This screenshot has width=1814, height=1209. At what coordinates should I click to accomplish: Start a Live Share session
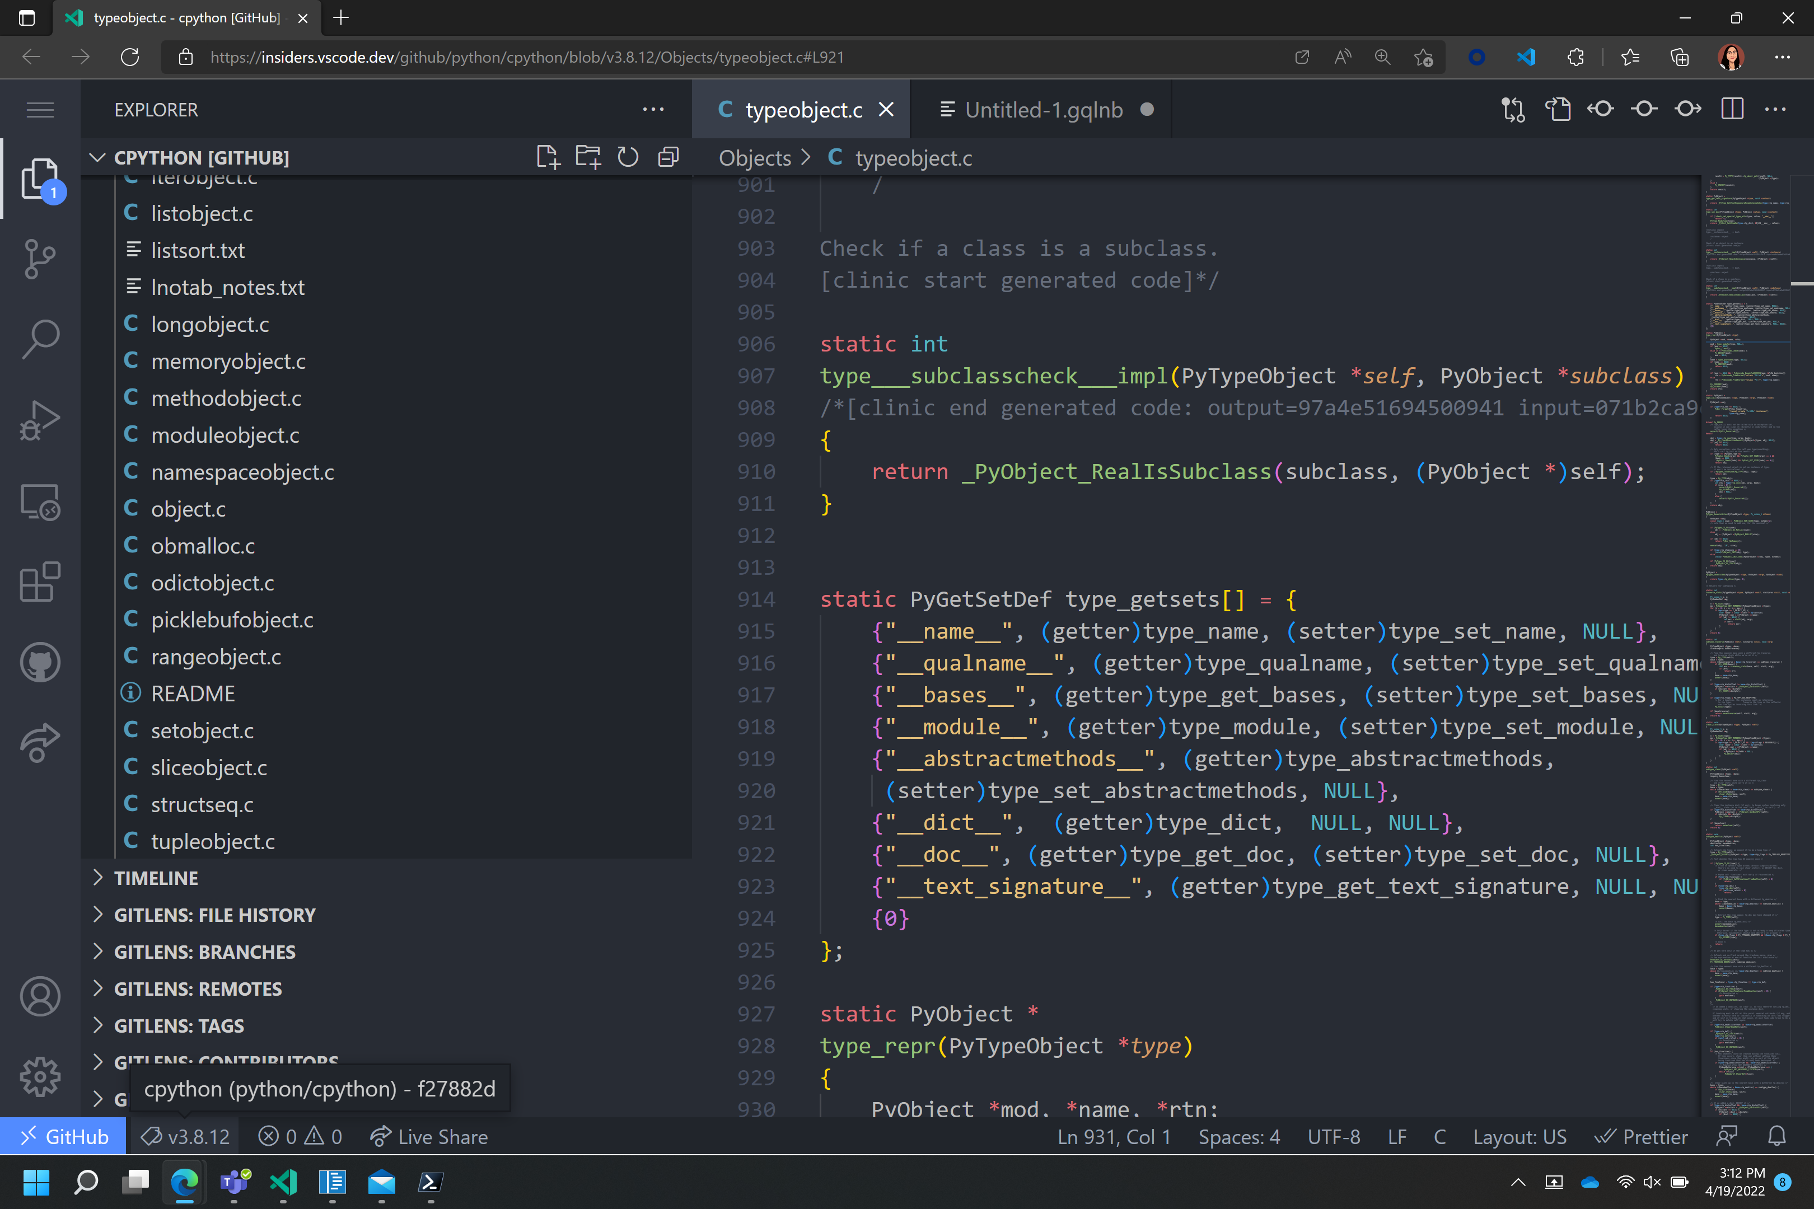[x=429, y=1136]
